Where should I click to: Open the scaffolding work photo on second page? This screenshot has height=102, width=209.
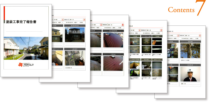click(75, 58)
